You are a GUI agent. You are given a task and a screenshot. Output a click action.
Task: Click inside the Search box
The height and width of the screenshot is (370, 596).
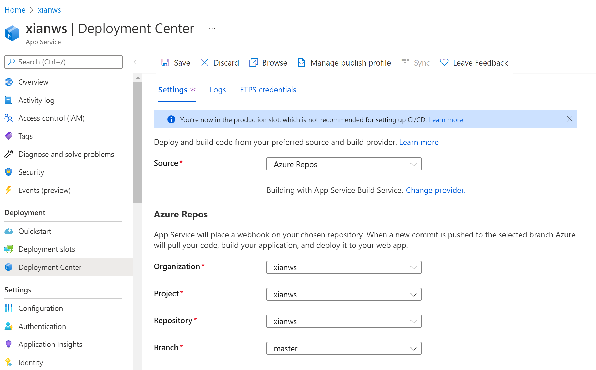point(63,62)
